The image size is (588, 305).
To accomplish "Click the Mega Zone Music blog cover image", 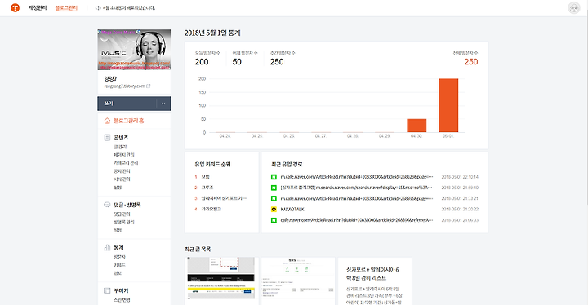I will tap(134, 50).
